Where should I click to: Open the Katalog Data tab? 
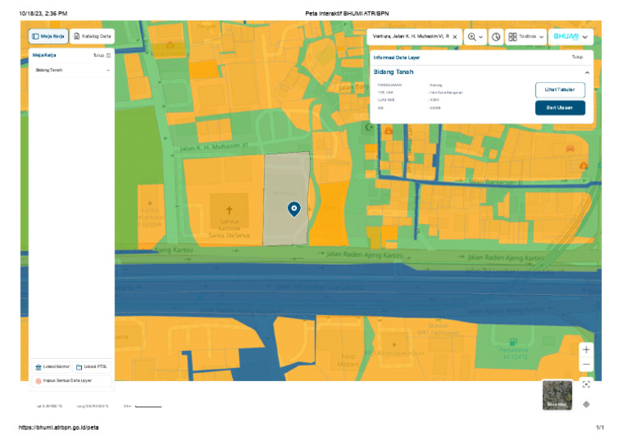pos(92,36)
